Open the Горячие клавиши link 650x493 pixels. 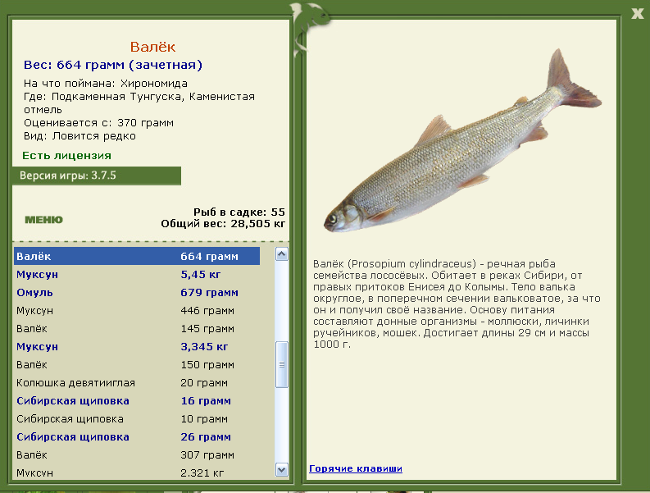(x=355, y=468)
